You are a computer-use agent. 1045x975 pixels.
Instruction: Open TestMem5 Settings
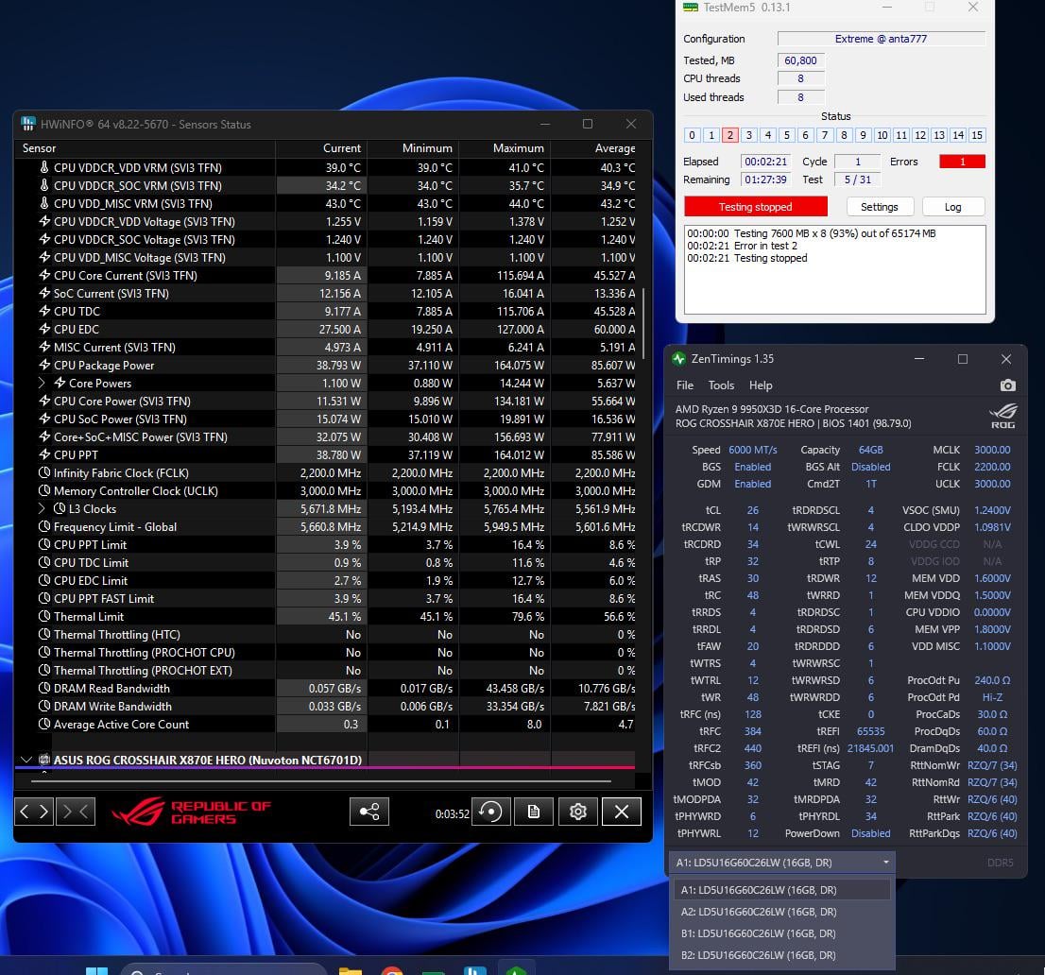coord(879,207)
